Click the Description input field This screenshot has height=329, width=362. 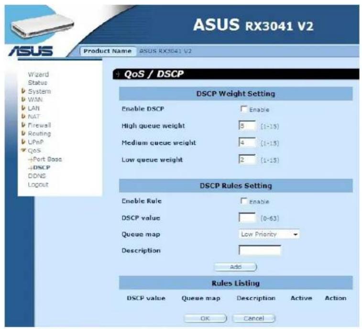pyautogui.click(x=260, y=250)
